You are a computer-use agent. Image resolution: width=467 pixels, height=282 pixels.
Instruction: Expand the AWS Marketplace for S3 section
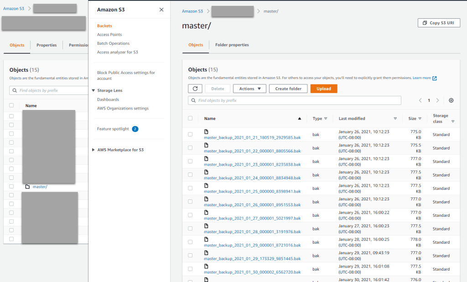click(94, 149)
